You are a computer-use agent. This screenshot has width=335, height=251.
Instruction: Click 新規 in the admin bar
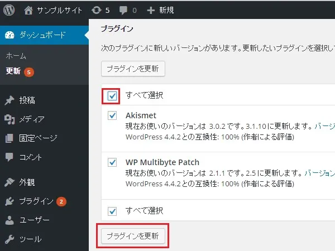point(166,10)
